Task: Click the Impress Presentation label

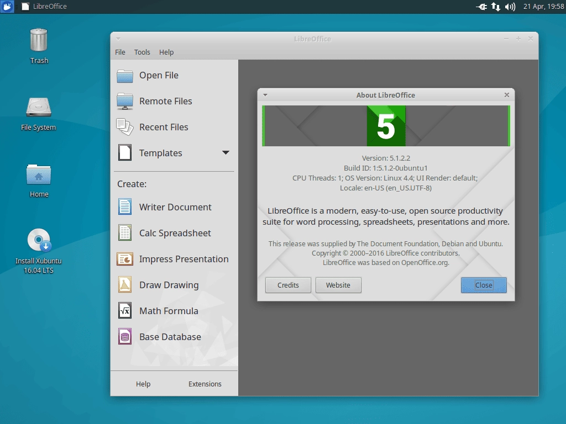Action: click(184, 259)
